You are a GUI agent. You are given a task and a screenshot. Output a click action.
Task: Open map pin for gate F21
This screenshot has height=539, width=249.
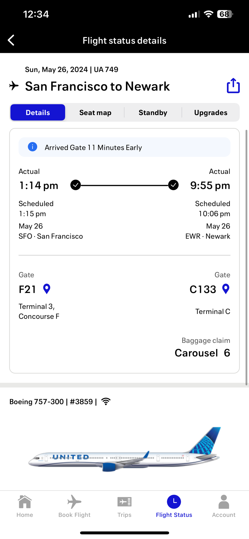[x=47, y=289]
